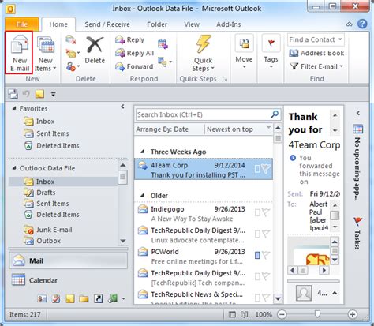
Task: Open the Drafts folder
Action: click(39, 193)
